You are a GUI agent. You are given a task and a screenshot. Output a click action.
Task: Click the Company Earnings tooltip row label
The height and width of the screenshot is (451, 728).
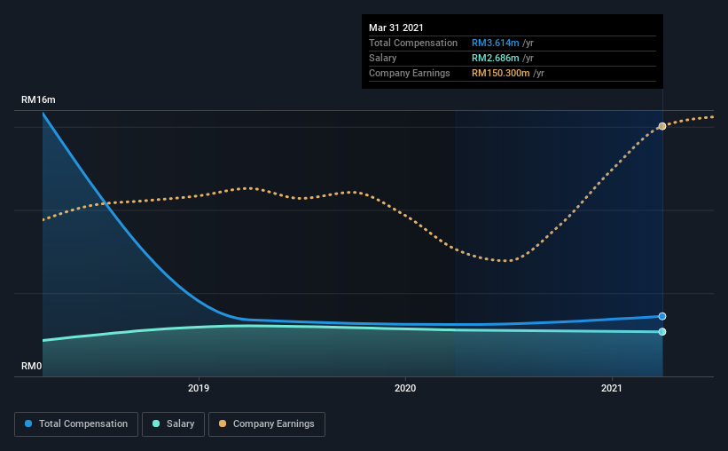pyautogui.click(x=410, y=73)
